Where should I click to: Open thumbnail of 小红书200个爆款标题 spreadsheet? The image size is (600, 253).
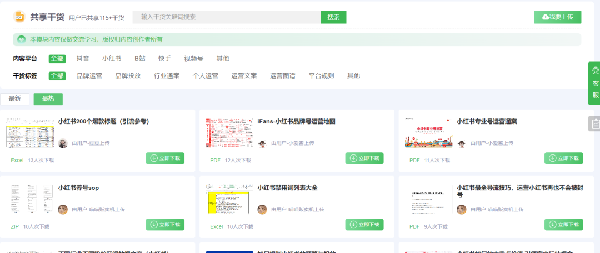click(30, 133)
